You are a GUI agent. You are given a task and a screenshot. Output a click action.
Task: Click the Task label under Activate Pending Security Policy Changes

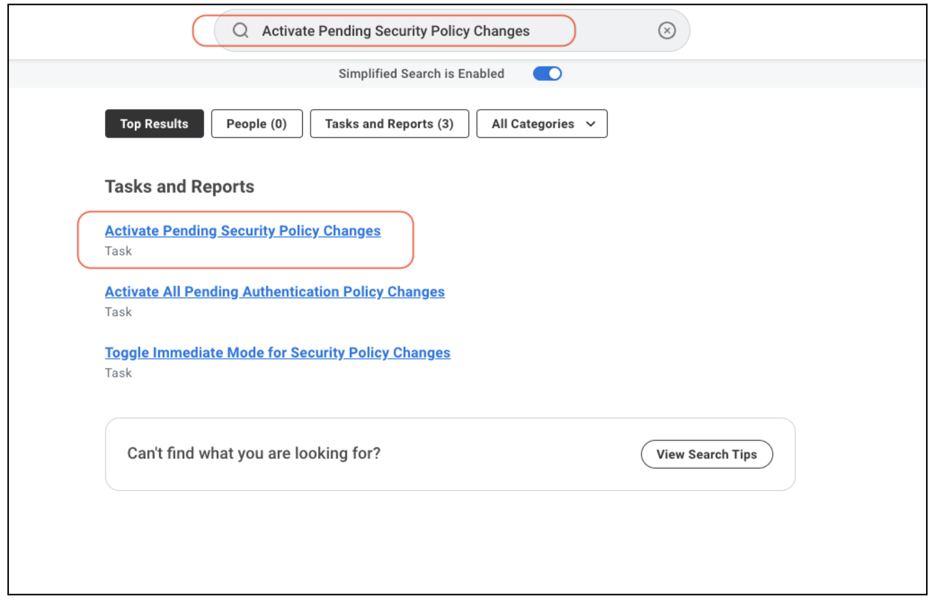pyautogui.click(x=118, y=251)
